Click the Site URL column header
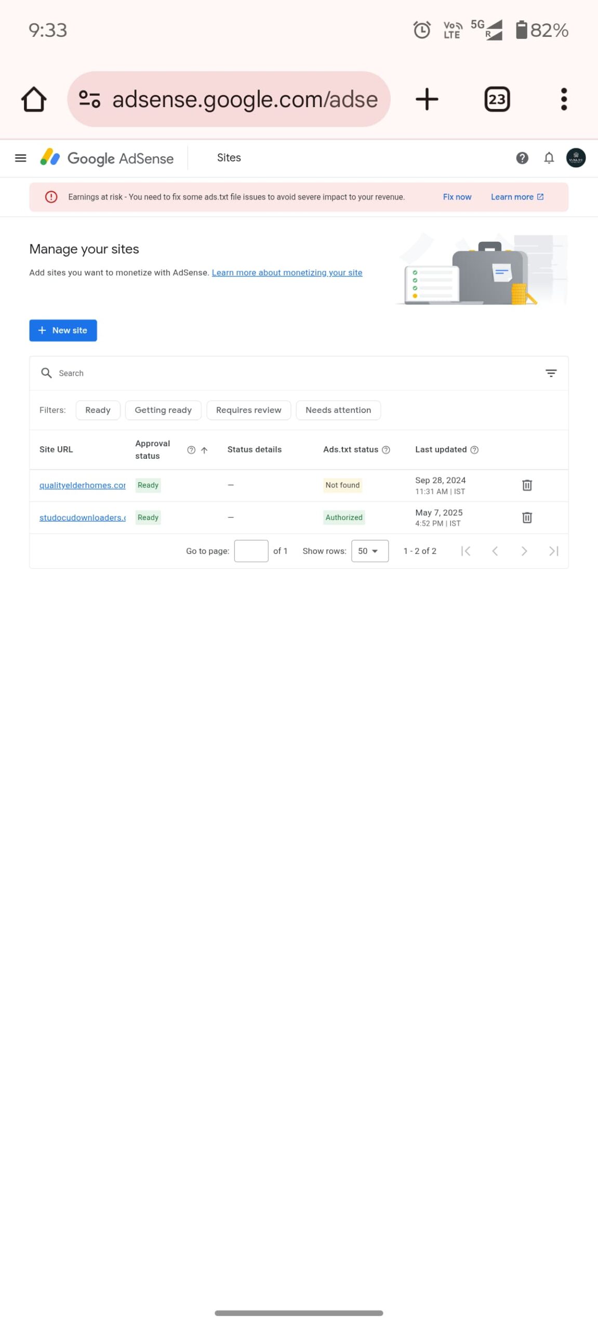The height and width of the screenshot is (1330, 598). pos(56,450)
